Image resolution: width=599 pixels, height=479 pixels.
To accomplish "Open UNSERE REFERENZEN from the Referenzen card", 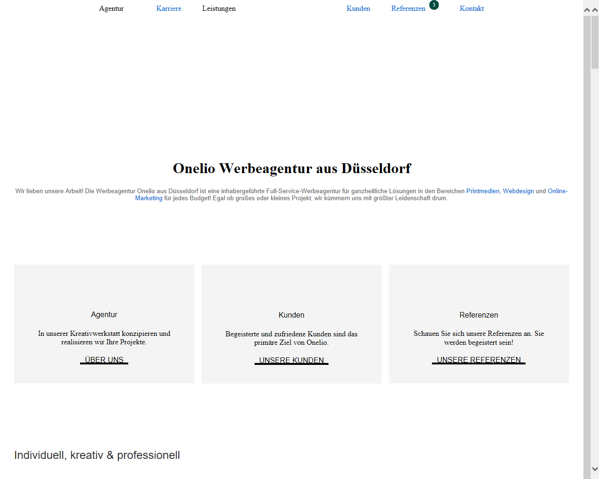I will point(478,360).
